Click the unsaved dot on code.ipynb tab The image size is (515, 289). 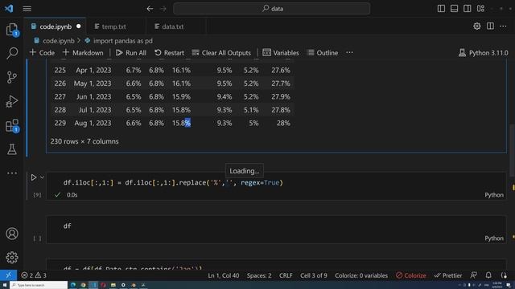(79, 26)
